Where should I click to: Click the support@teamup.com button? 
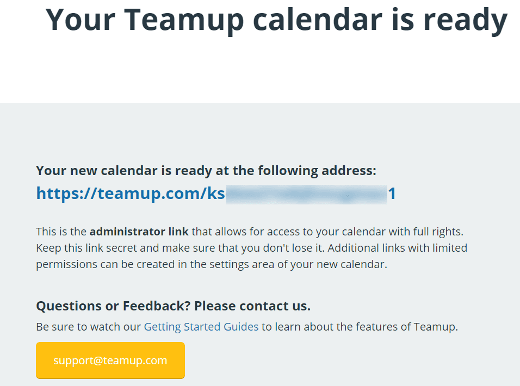(110, 360)
